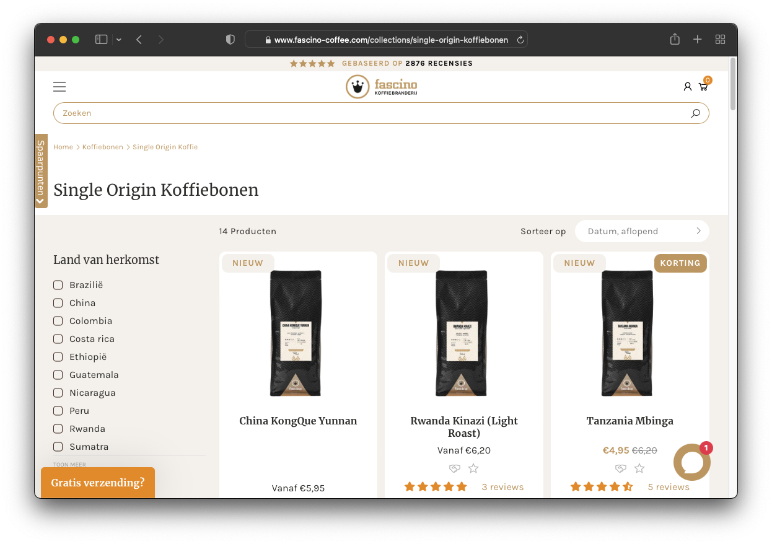Click the page's vertical scrollbar thumb

click(x=733, y=84)
